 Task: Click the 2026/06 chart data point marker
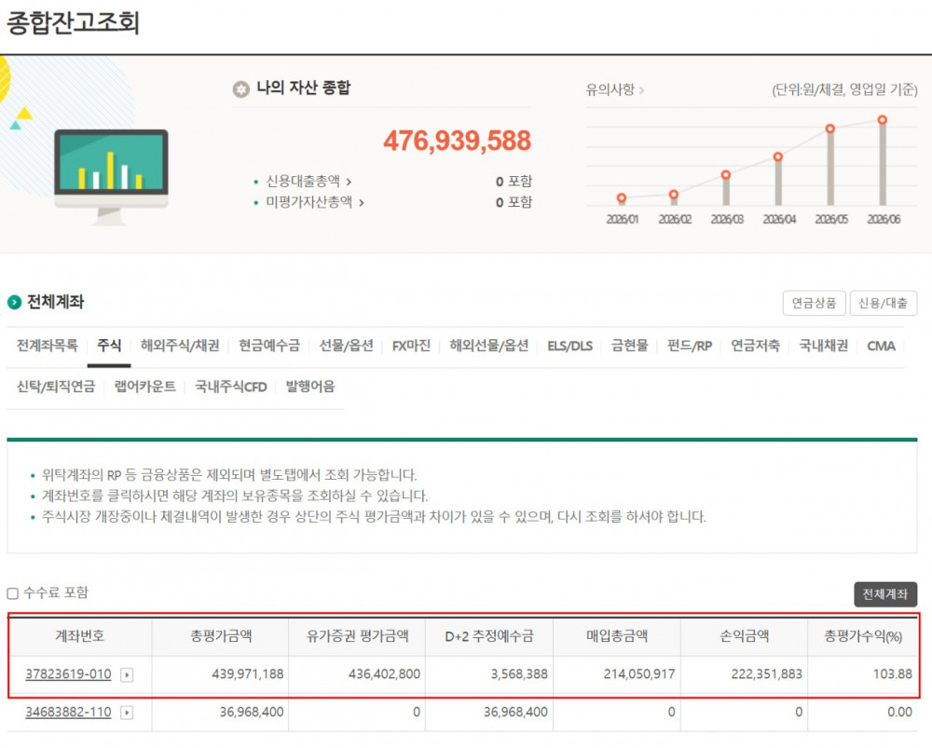[883, 120]
